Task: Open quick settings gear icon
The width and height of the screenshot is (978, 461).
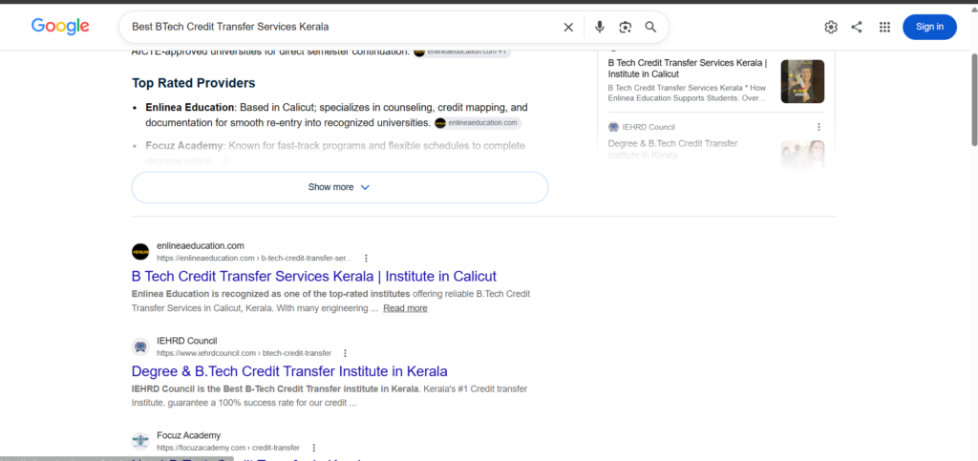Action: (x=831, y=27)
